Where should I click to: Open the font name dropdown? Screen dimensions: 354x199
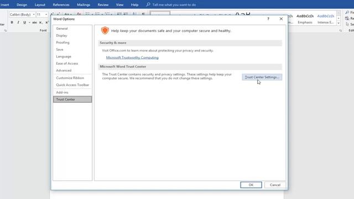click(x=34, y=14)
